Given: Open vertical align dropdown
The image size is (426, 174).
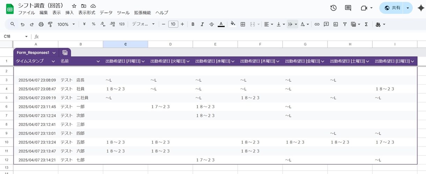Looking at the screenshot, I should [280, 24].
